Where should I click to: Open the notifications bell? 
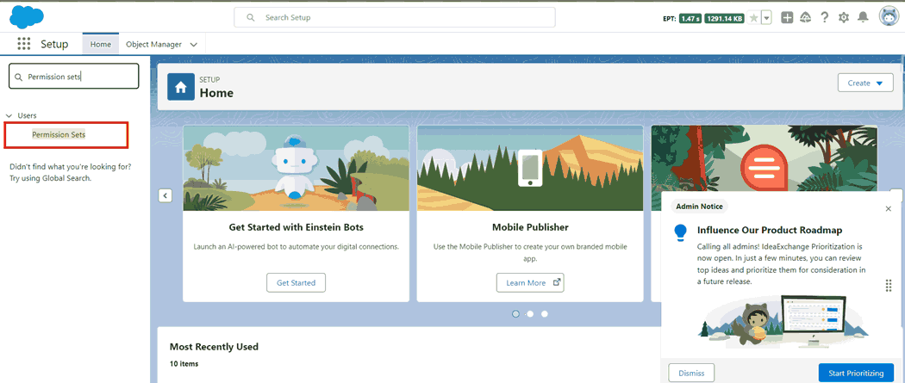point(863,17)
